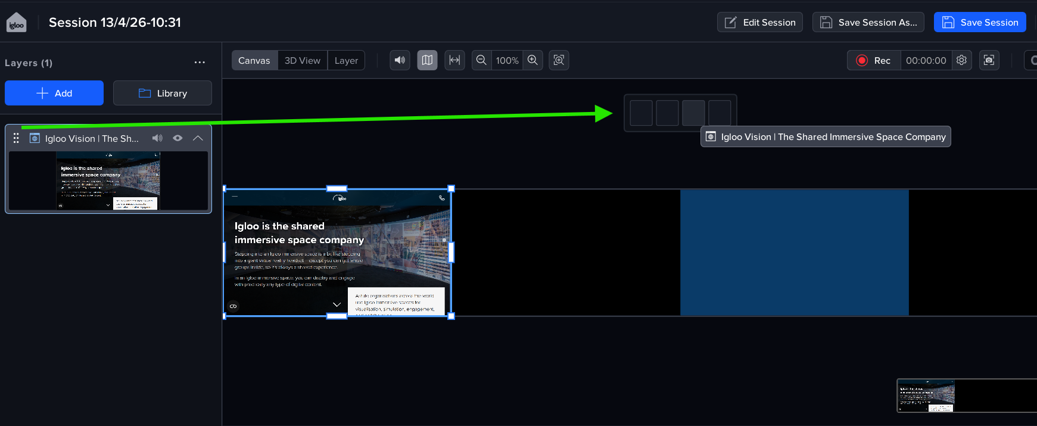Open the recording settings gear

(961, 60)
